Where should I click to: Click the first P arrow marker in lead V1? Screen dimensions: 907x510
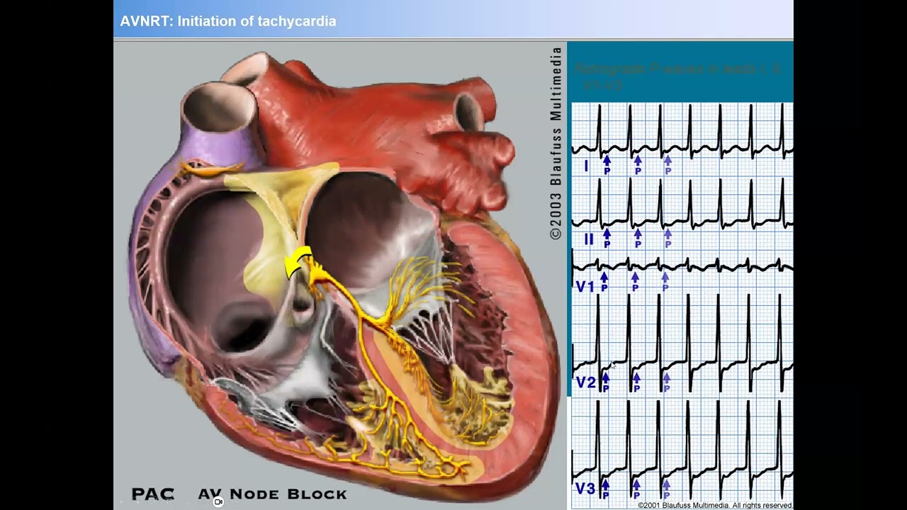point(604,282)
